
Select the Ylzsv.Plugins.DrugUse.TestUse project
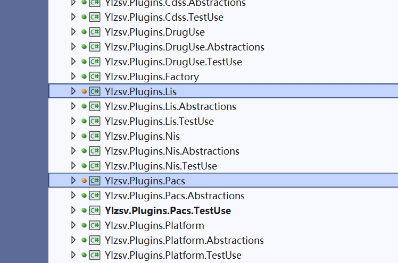[x=173, y=62]
